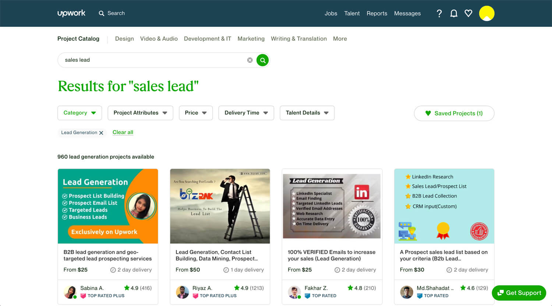Select Development & IT category
The width and height of the screenshot is (552, 306).
[x=208, y=39]
